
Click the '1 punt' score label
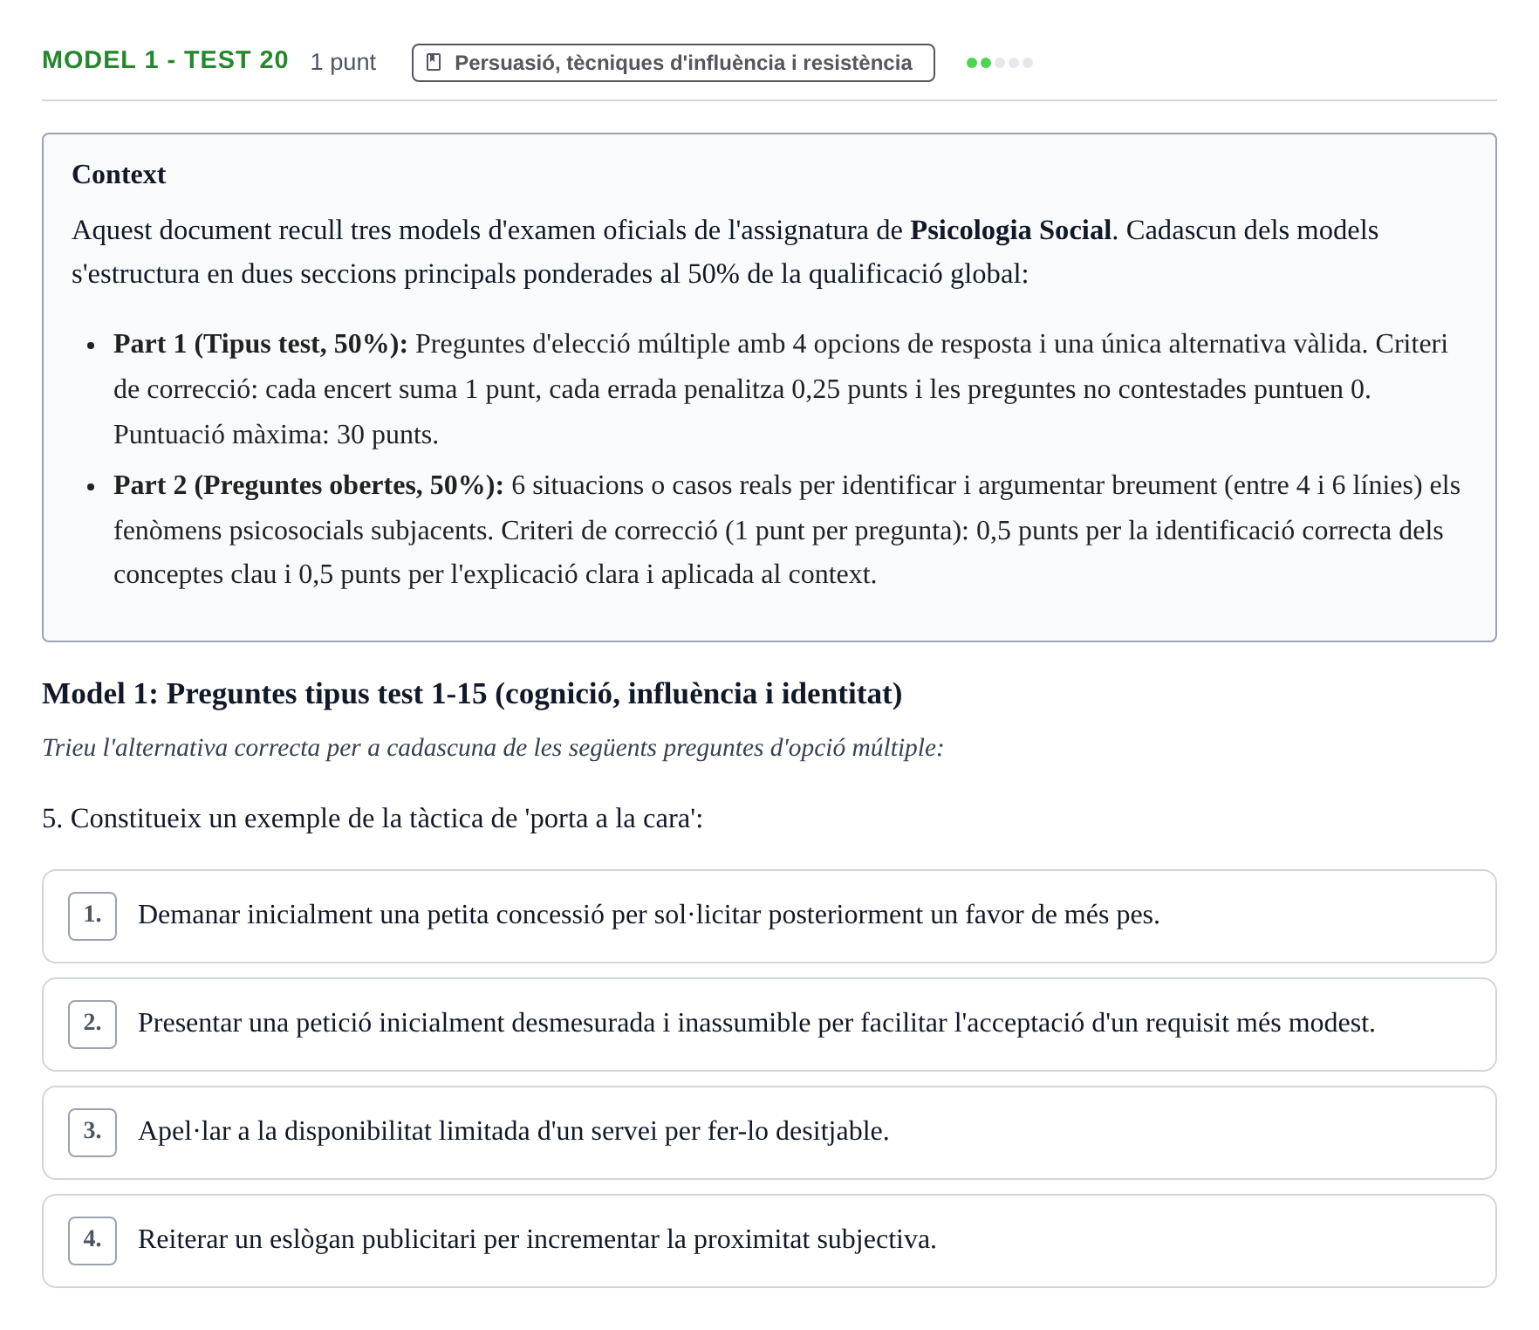click(x=343, y=62)
